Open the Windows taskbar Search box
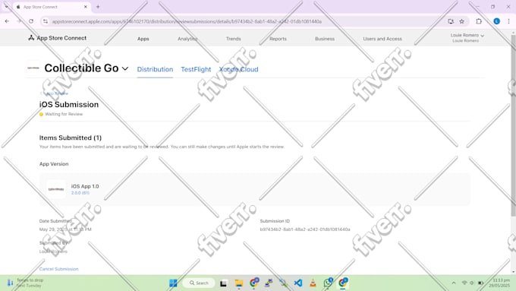The width and height of the screenshot is (516, 291). (199, 283)
